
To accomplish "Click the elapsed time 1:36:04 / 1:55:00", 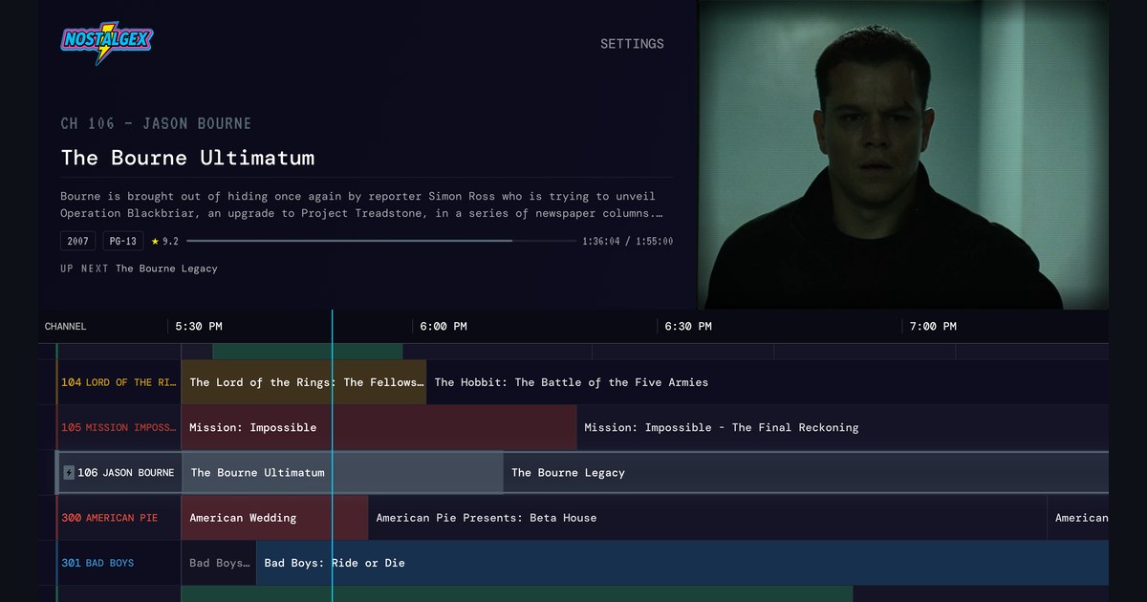I will coord(627,242).
